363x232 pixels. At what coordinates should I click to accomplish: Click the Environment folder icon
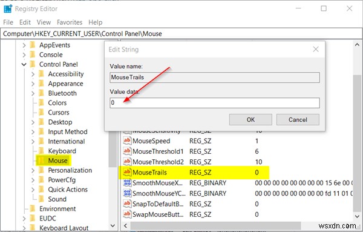point(33,208)
